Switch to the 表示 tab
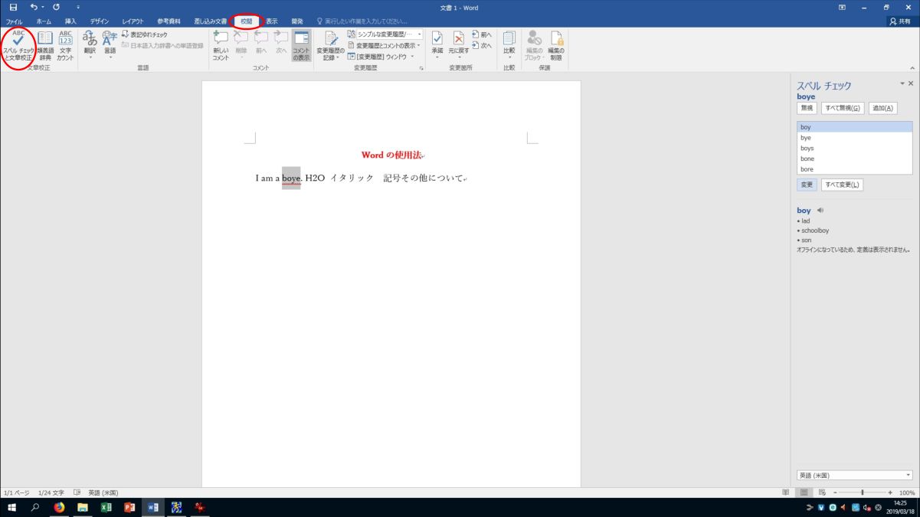Image resolution: width=920 pixels, height=517 pixels. point(272,21)
